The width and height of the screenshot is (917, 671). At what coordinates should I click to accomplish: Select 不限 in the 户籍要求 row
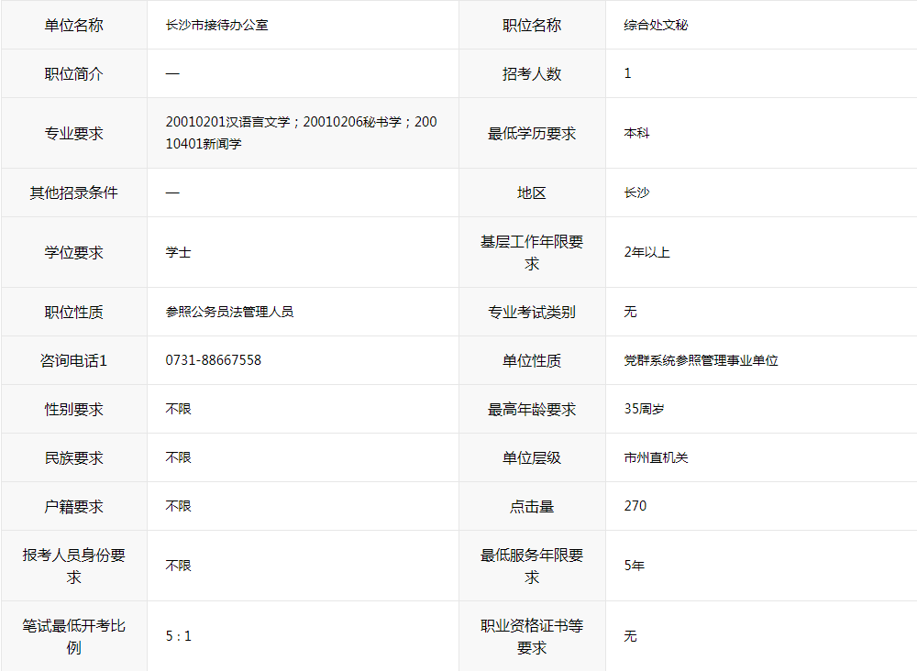coord(179,506)
